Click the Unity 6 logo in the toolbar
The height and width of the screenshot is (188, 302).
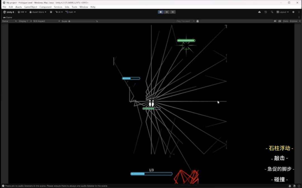point(8,12)
